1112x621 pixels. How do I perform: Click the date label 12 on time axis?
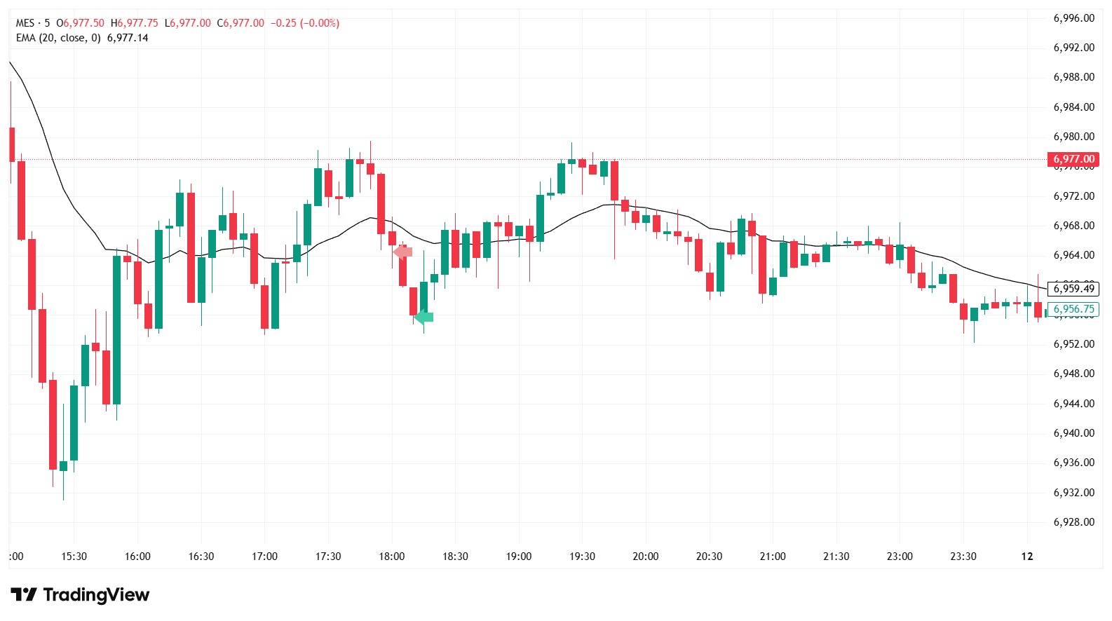click(1027, 557)
